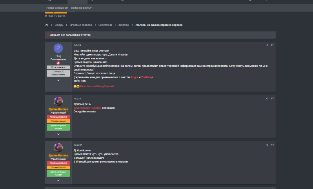Open Джони Инглиш avatar in post #3
The width and height of the screenshot is (313, 189).
pos(58,148)
